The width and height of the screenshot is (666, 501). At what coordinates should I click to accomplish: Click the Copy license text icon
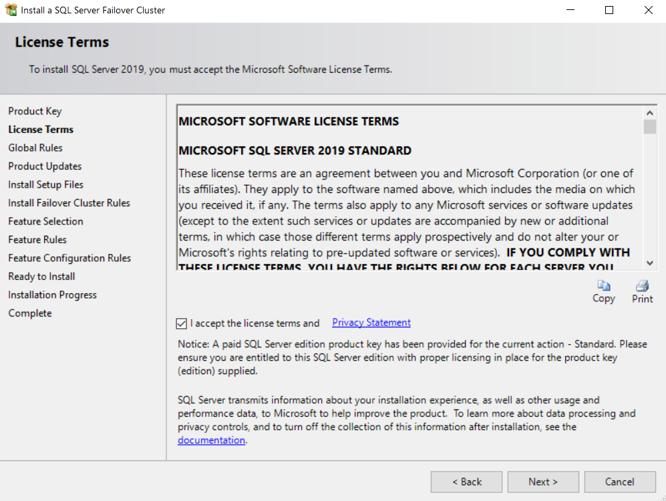pyautogui.click(x=604, y=285)
